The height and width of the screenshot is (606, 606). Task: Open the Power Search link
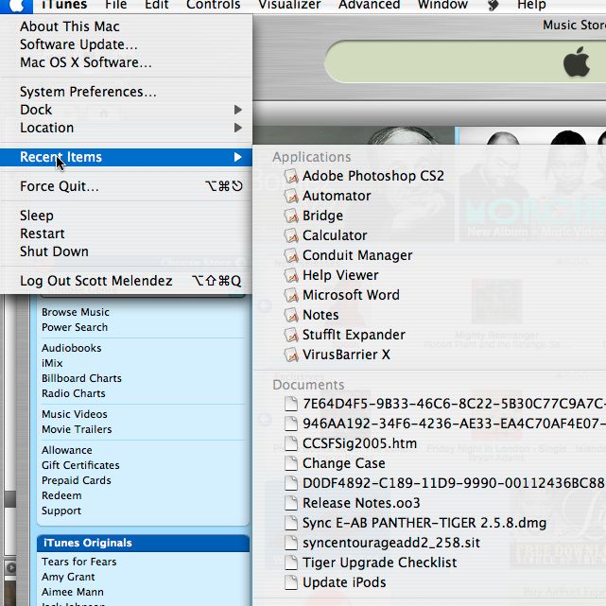click(75, 327)
